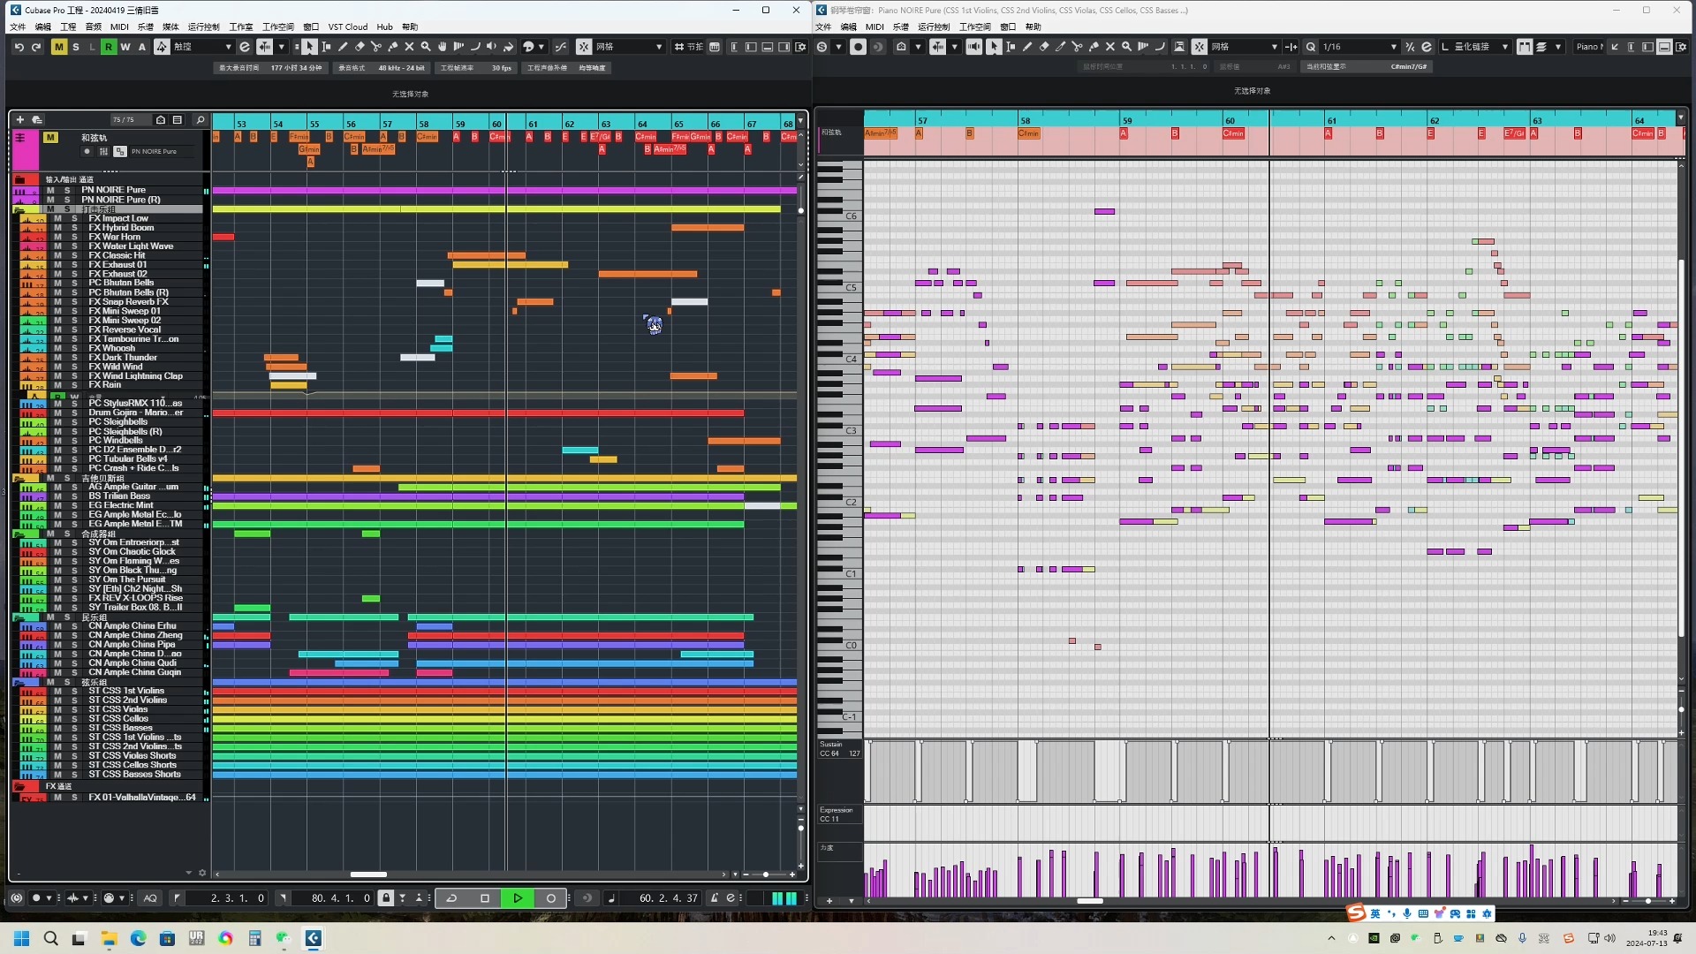Select the Draw pencil tool in piano roll toolbar
Viewport: 1696px width, 954px height.
click(1026, 47)
